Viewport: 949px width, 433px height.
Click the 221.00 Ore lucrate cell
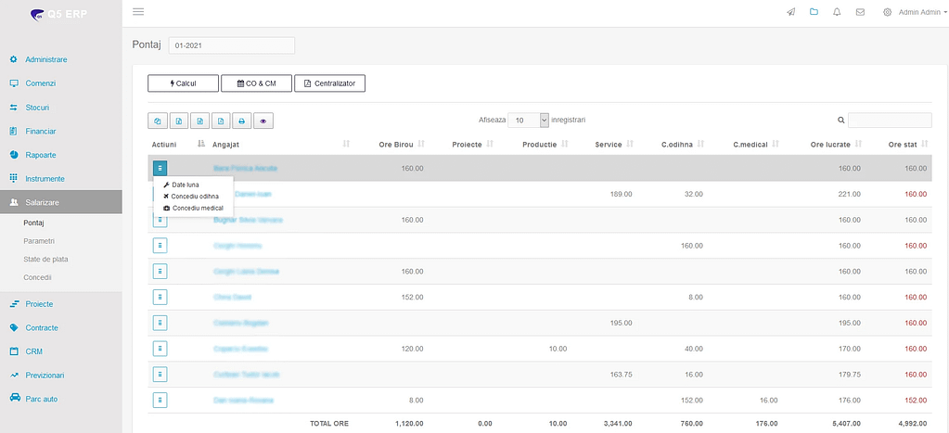click(849, 194)
